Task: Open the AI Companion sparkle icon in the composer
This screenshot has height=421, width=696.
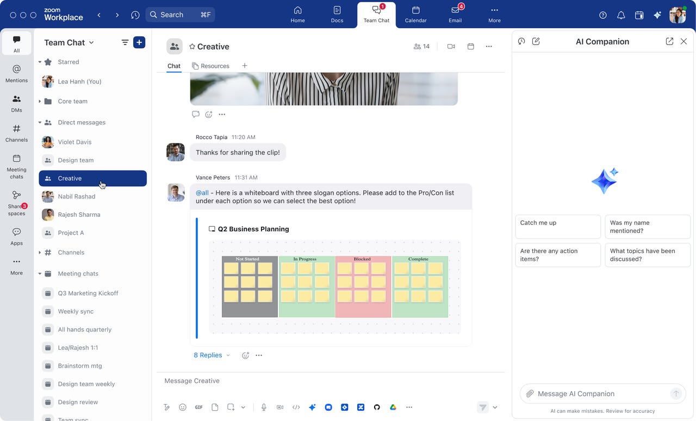Action: point(312,407)
